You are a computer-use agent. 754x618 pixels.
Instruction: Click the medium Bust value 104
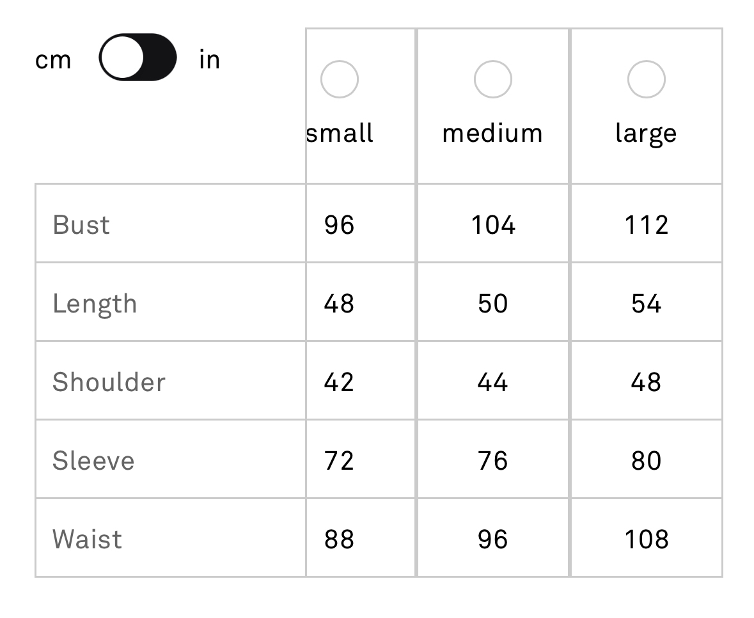(493, 224)
